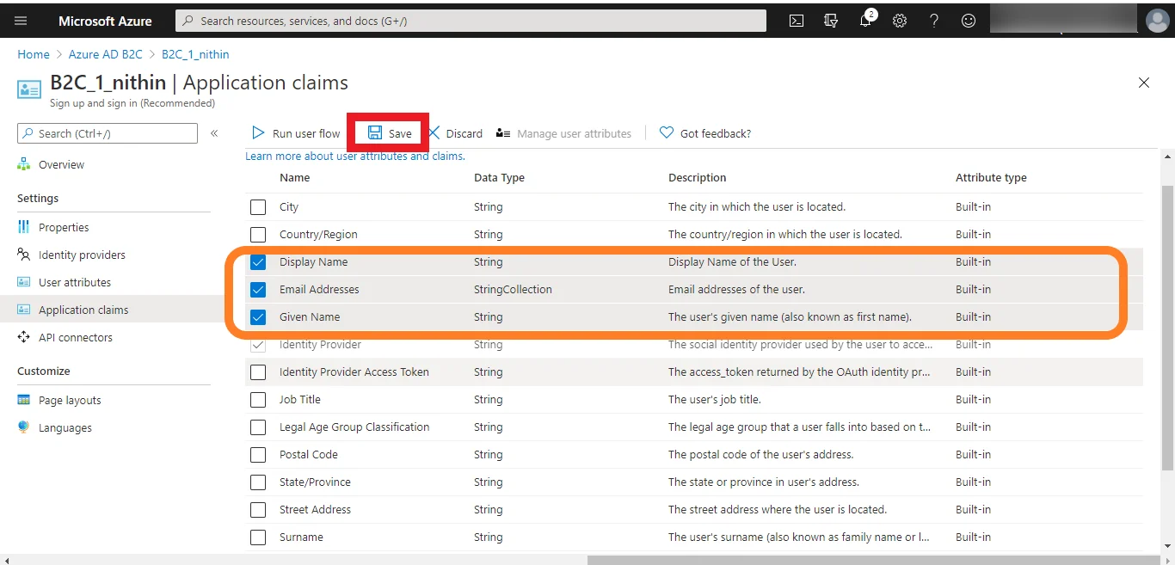Launch Azure Cloud Shell

[796, 20]
